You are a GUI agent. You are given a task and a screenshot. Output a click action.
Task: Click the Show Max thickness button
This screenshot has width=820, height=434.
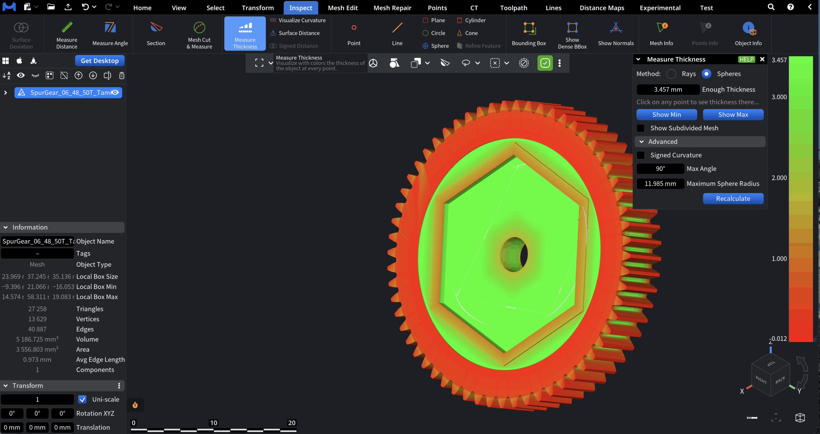pos(733,114)
